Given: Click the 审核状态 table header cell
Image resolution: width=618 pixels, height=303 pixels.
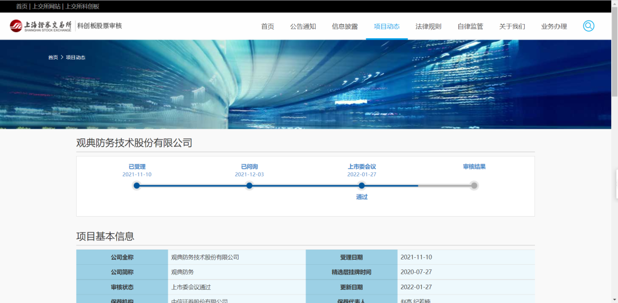Looking at the screenshot, I should click(122, 287).
